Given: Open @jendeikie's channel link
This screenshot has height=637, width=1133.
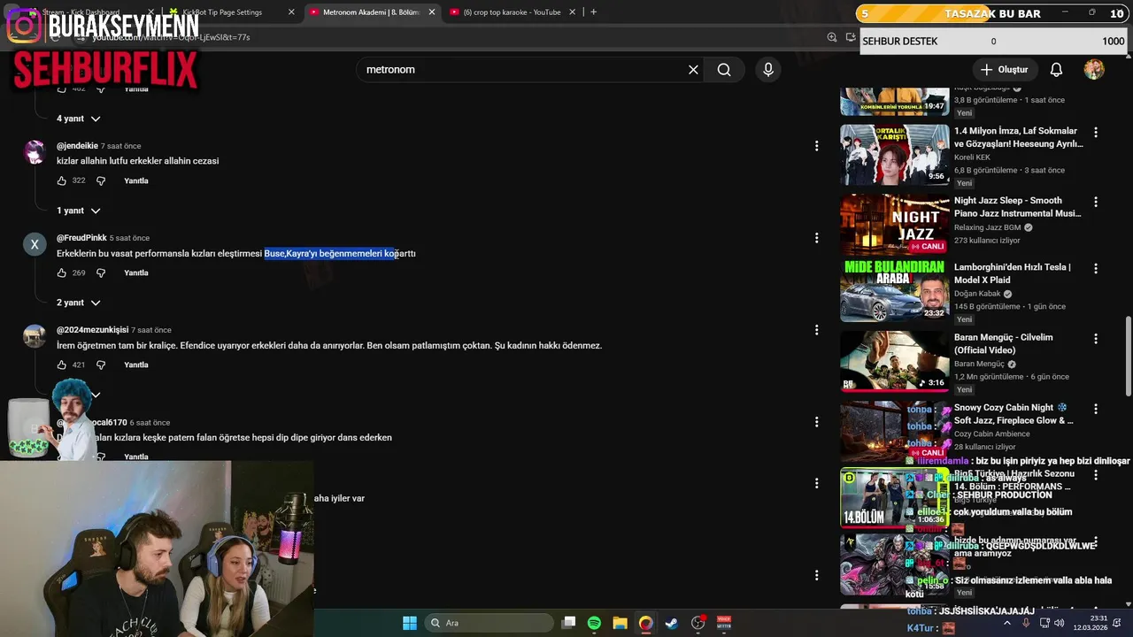Looking at the screenshot, I should (x=77, y=146).
